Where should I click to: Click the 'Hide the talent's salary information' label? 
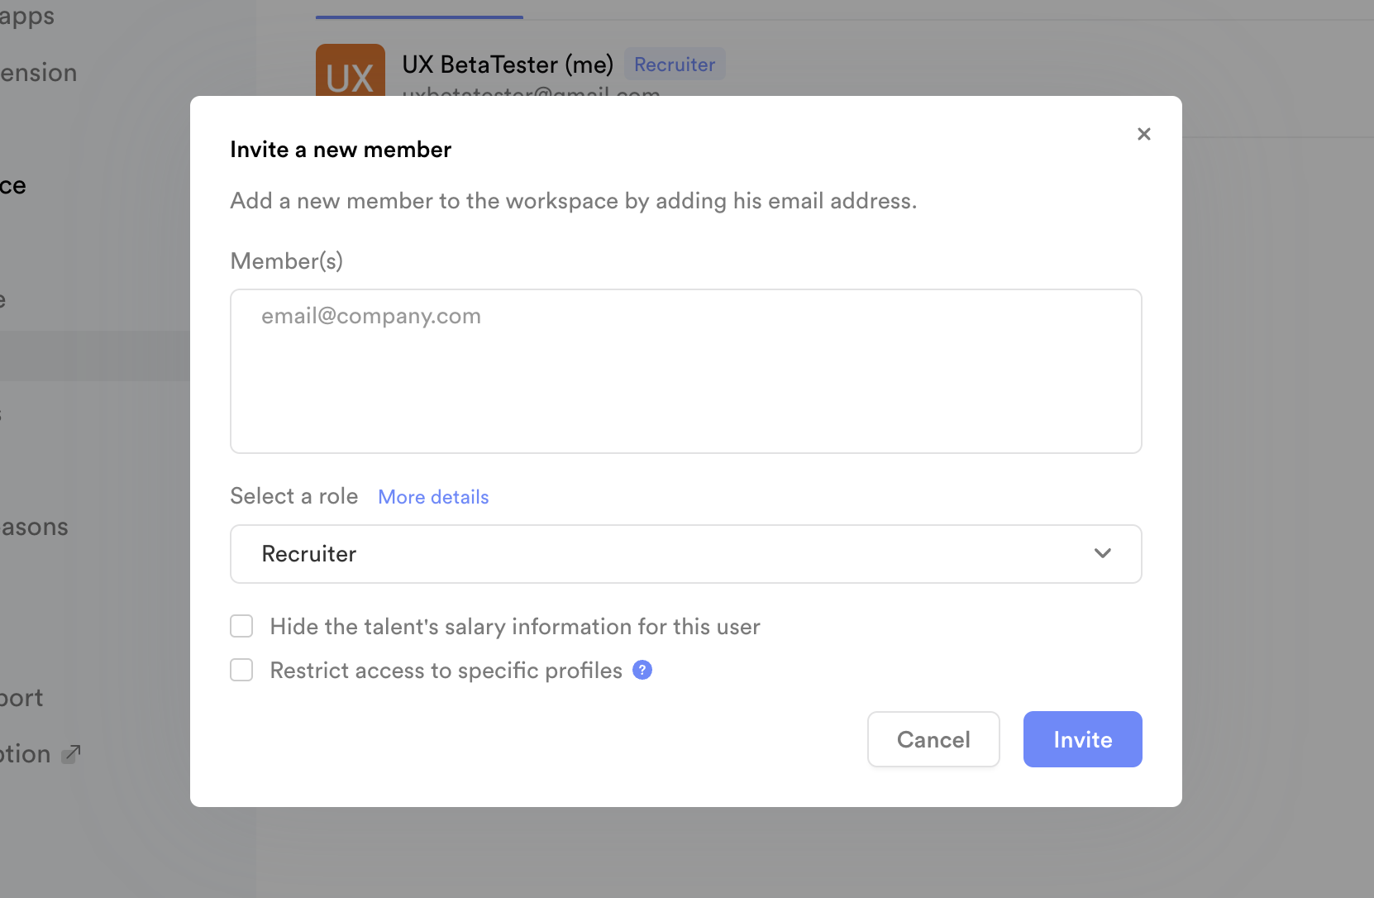[514, 627]
